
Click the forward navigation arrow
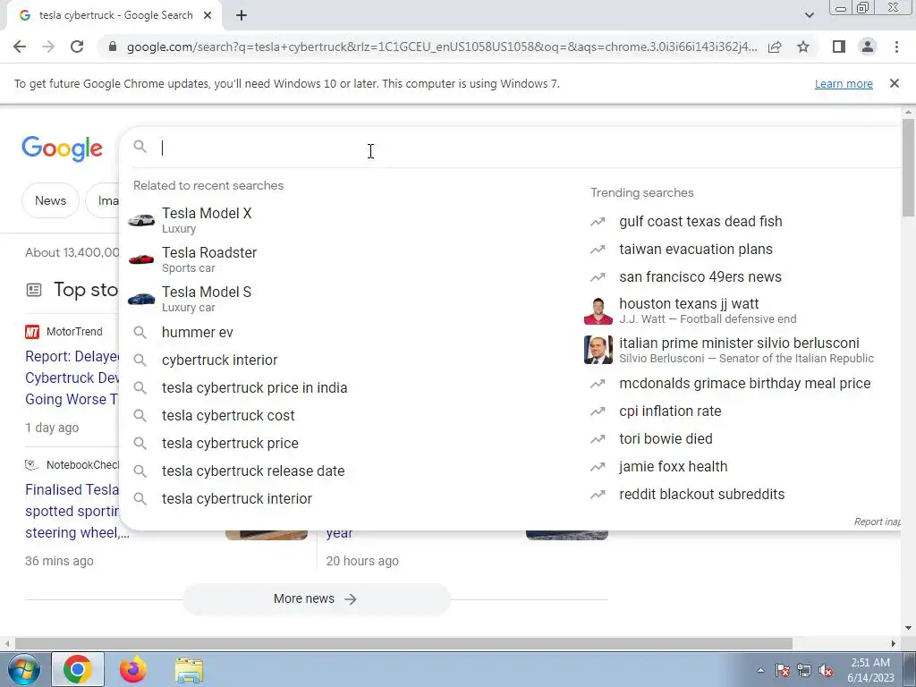[x=48, y=47]
